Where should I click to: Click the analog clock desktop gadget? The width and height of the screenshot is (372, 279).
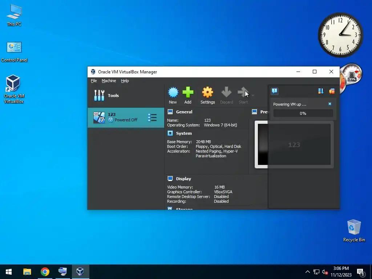coord(340,35)
